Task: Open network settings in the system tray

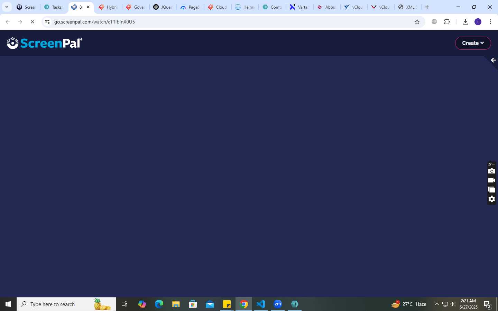Action: (x=445, y=304)
